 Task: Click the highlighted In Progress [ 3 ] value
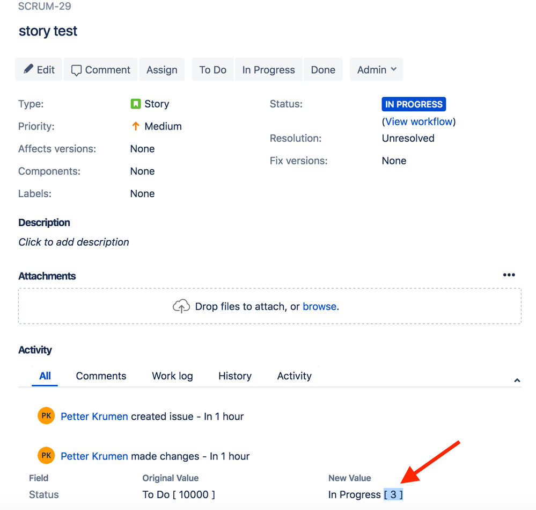(393, 494)
